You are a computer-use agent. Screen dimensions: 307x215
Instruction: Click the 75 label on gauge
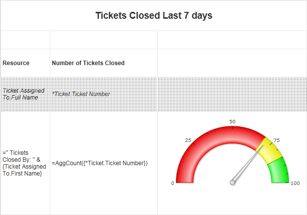click(x=276, y=140)
